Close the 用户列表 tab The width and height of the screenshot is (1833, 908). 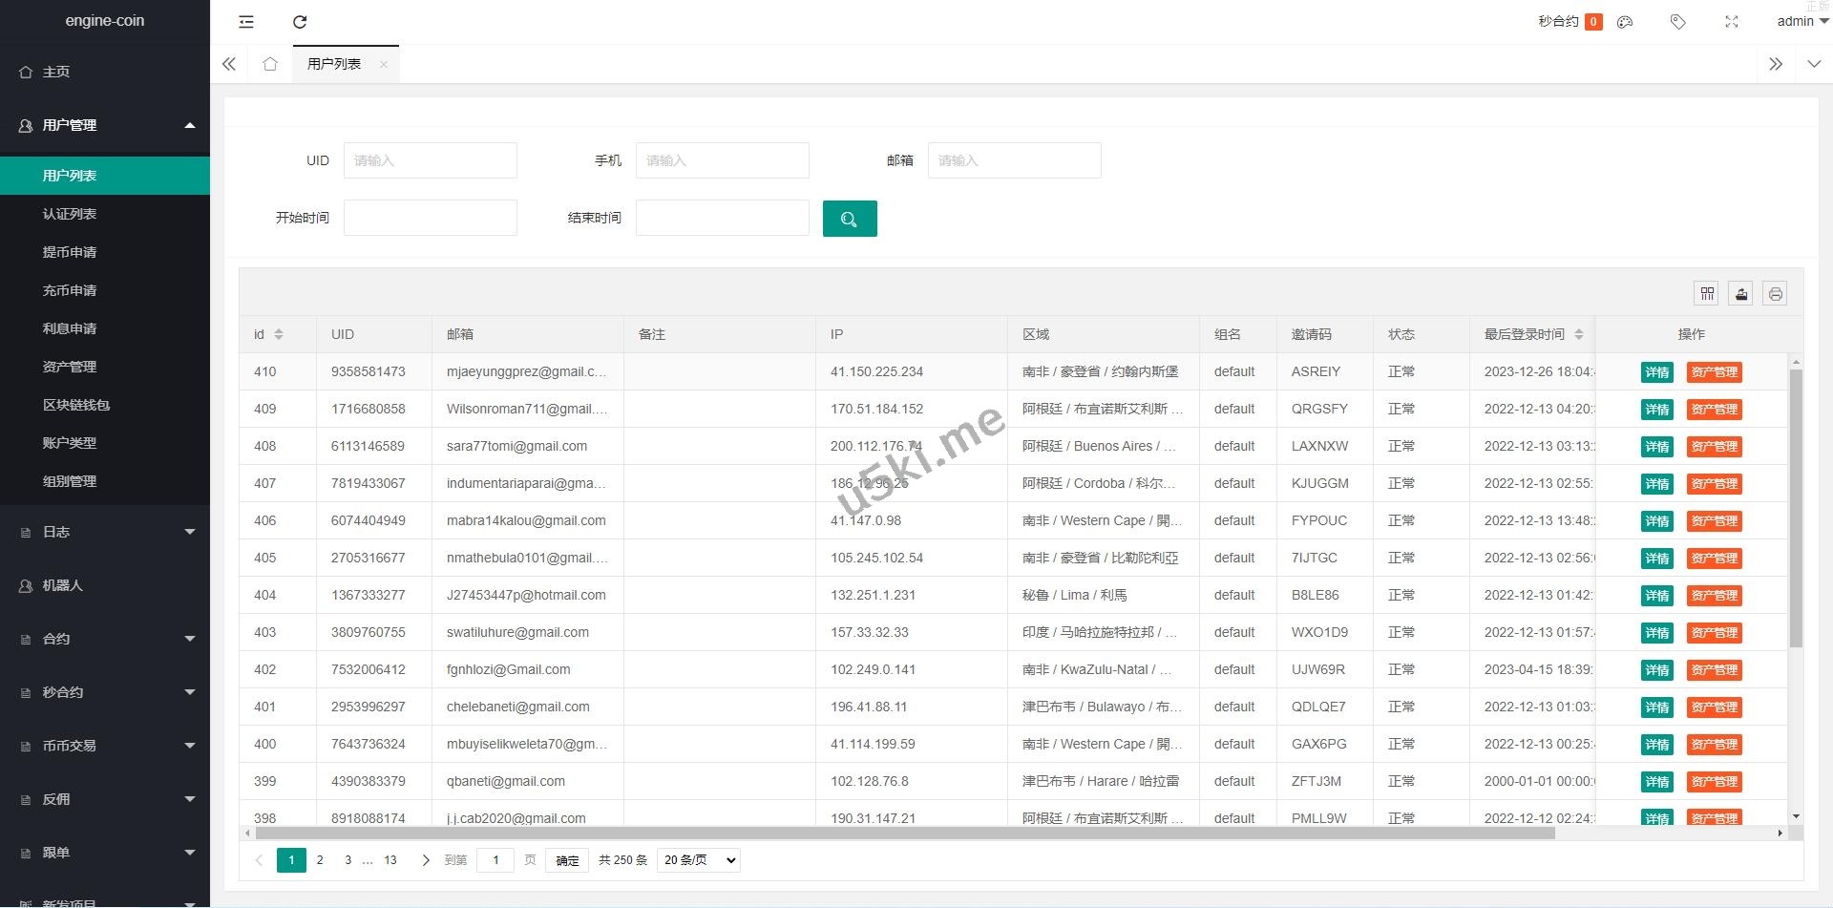point(384,65)
